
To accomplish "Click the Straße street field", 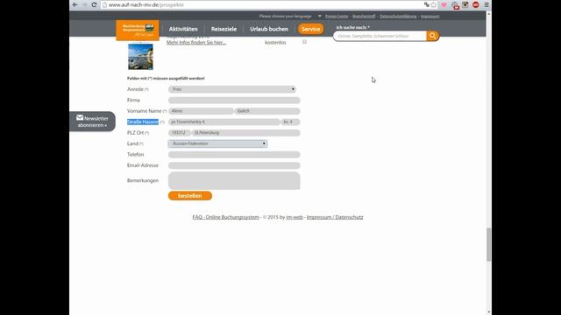I will [x=224, y=122].
